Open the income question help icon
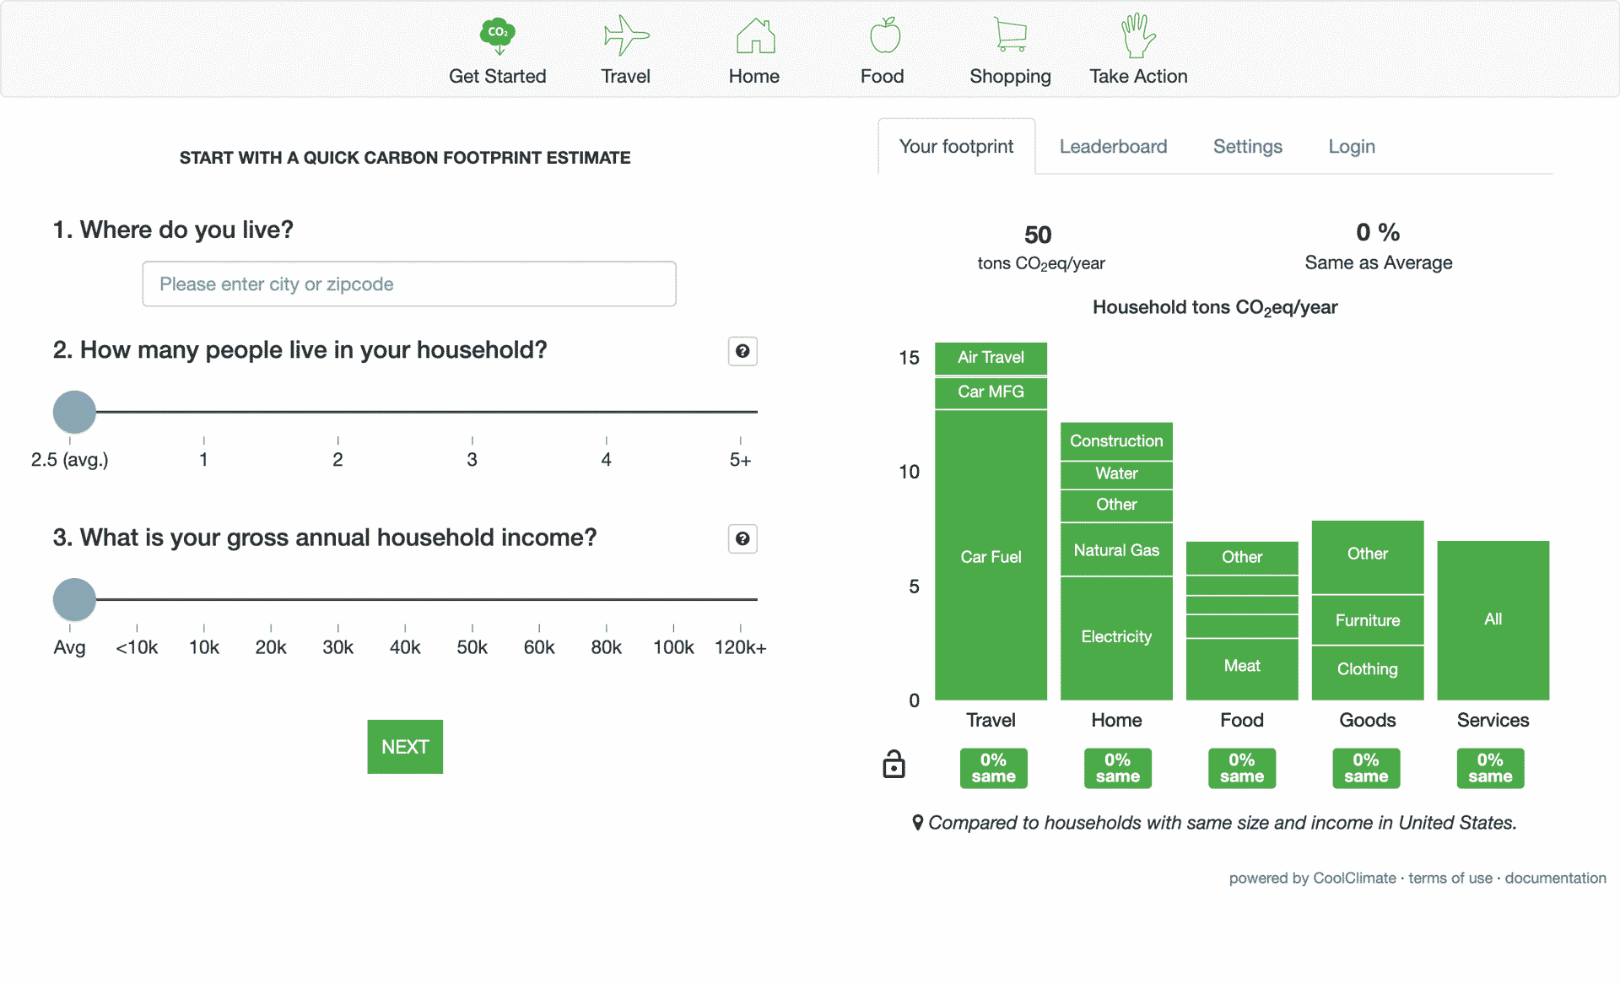The image size is (1620, 984). 742,538
